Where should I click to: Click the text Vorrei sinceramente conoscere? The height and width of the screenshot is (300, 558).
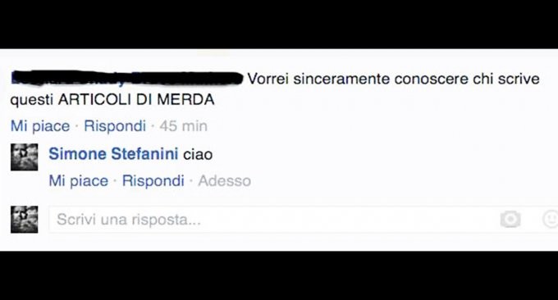pyautogui.click(x=358, y=79)
